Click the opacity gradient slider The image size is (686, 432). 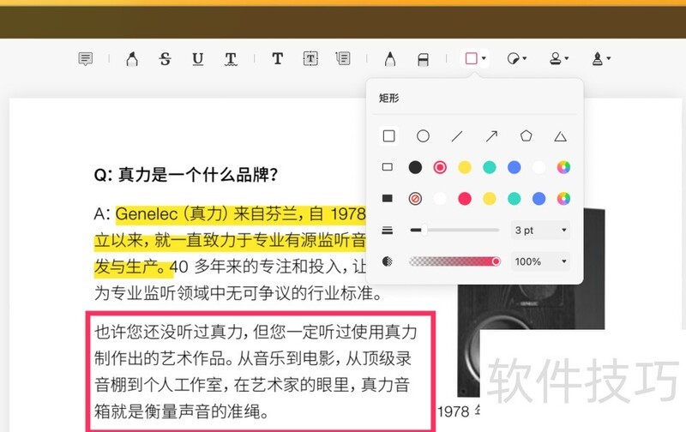(454, 261)
